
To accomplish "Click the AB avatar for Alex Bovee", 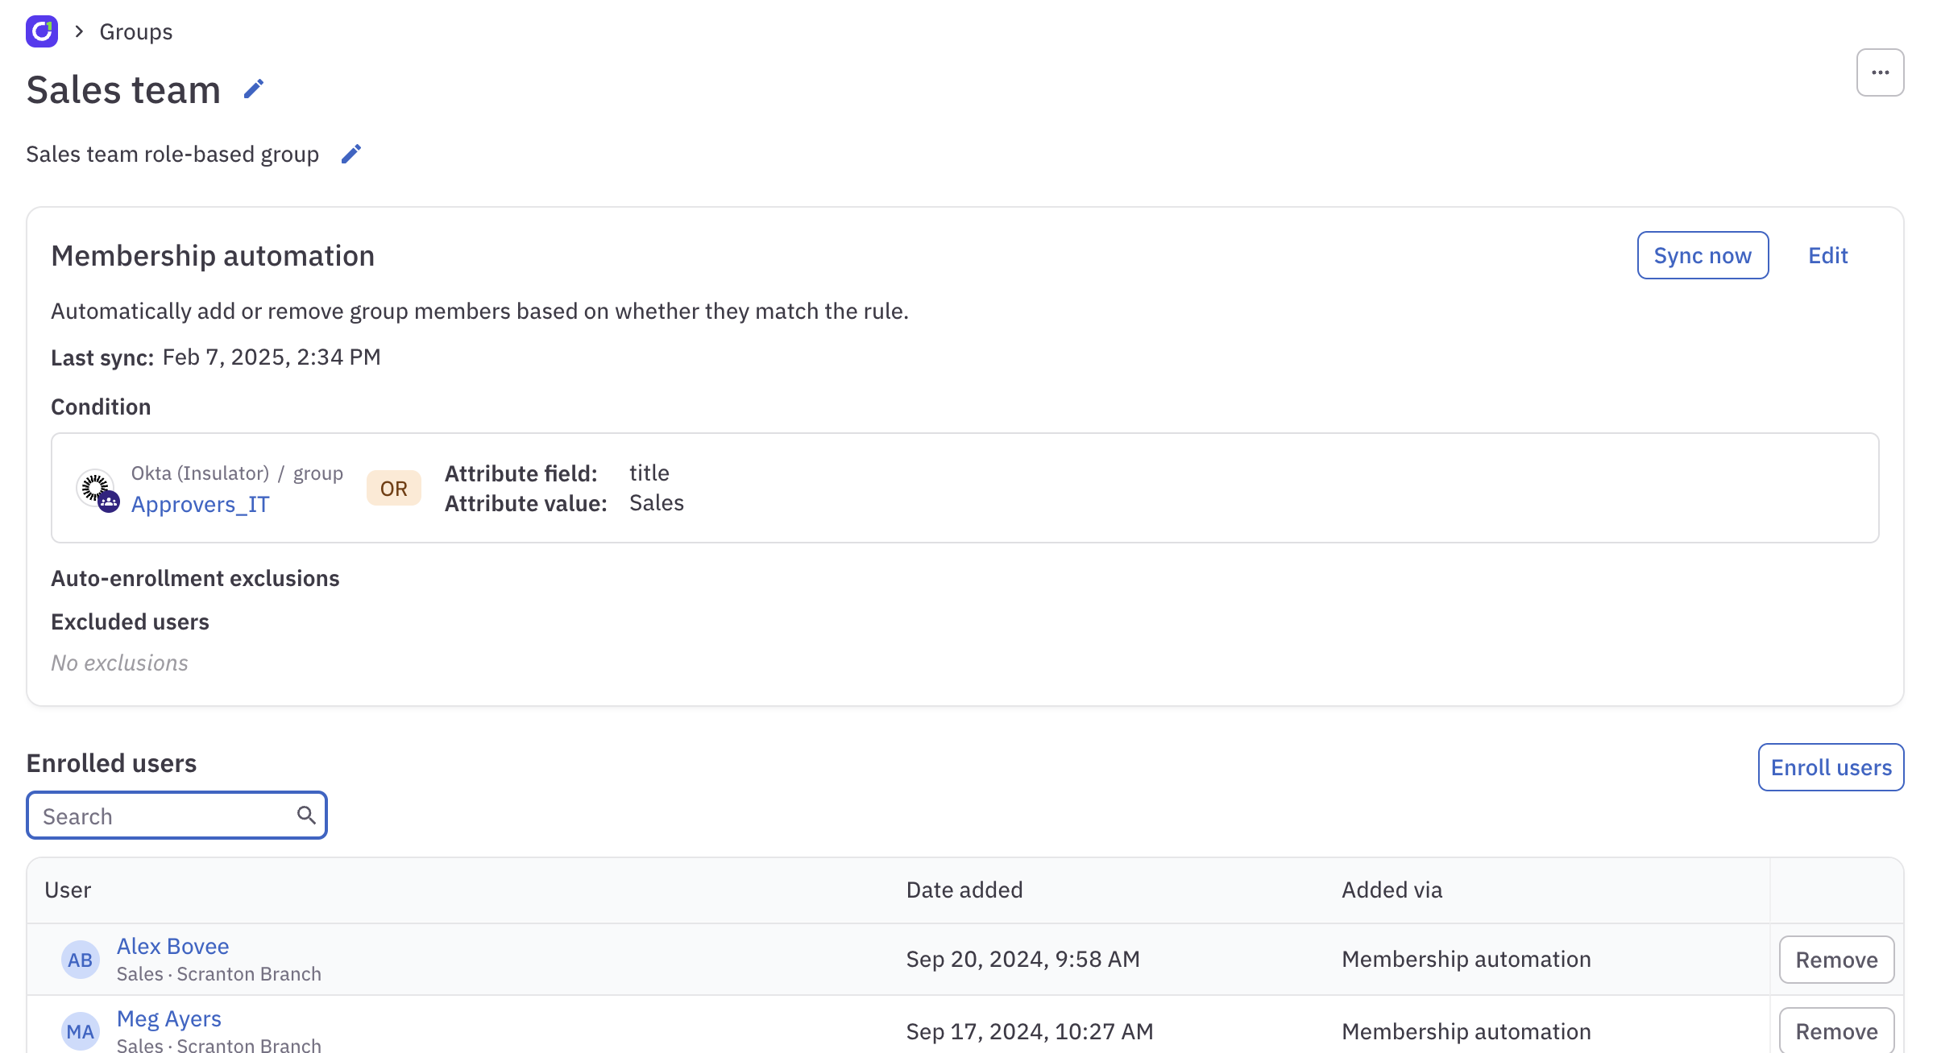I will pos(81,960).
